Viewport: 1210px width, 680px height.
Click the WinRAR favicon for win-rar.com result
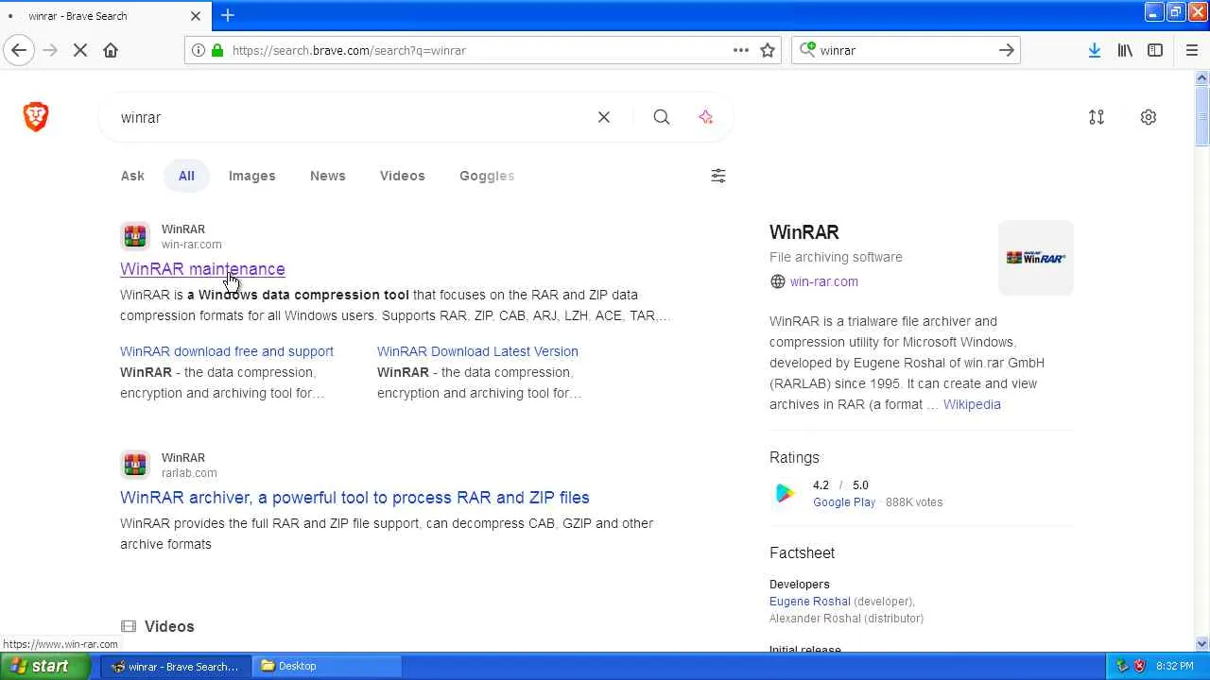[x=135, y=236]
